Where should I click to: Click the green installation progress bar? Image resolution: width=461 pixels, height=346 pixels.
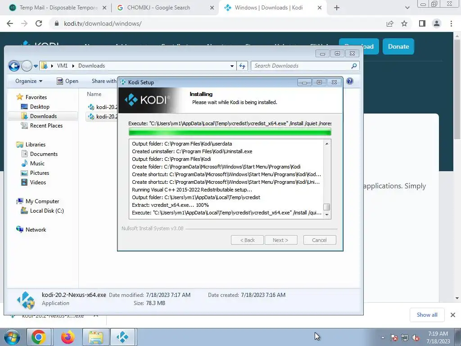point(230,132)
